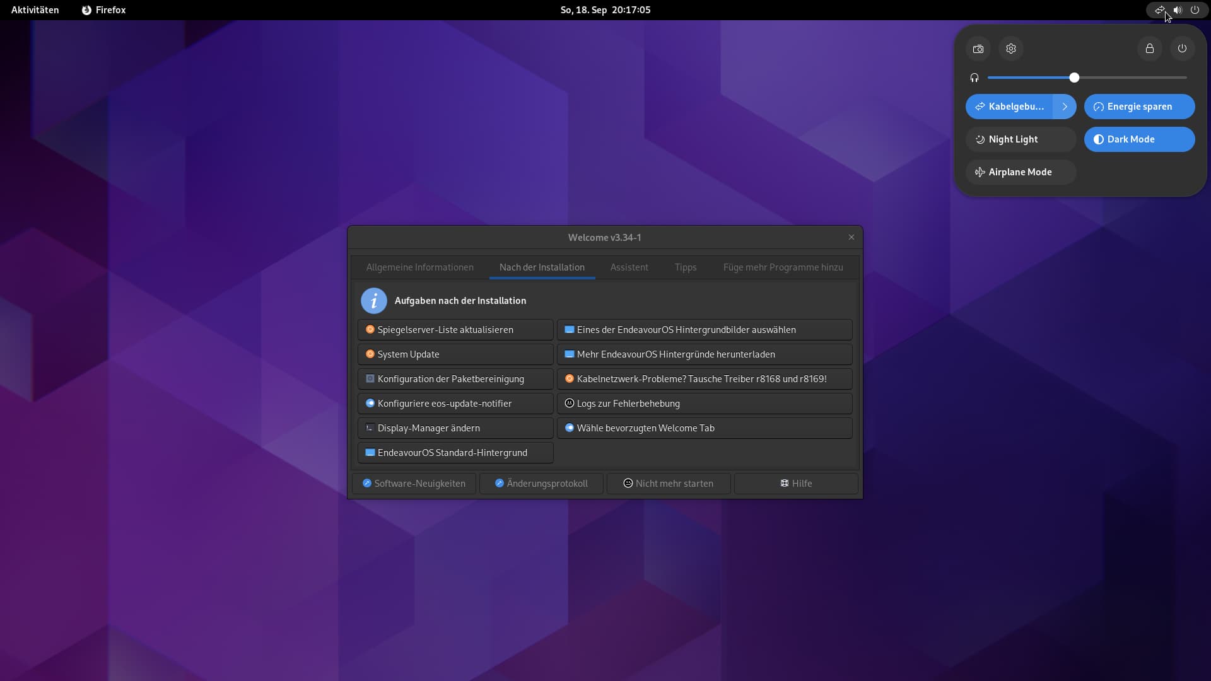Open system settings gear icon
Screen dimensions: 1211x681
(x=1010, y=48)
